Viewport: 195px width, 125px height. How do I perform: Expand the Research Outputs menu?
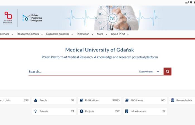click(x=30, y=34)
